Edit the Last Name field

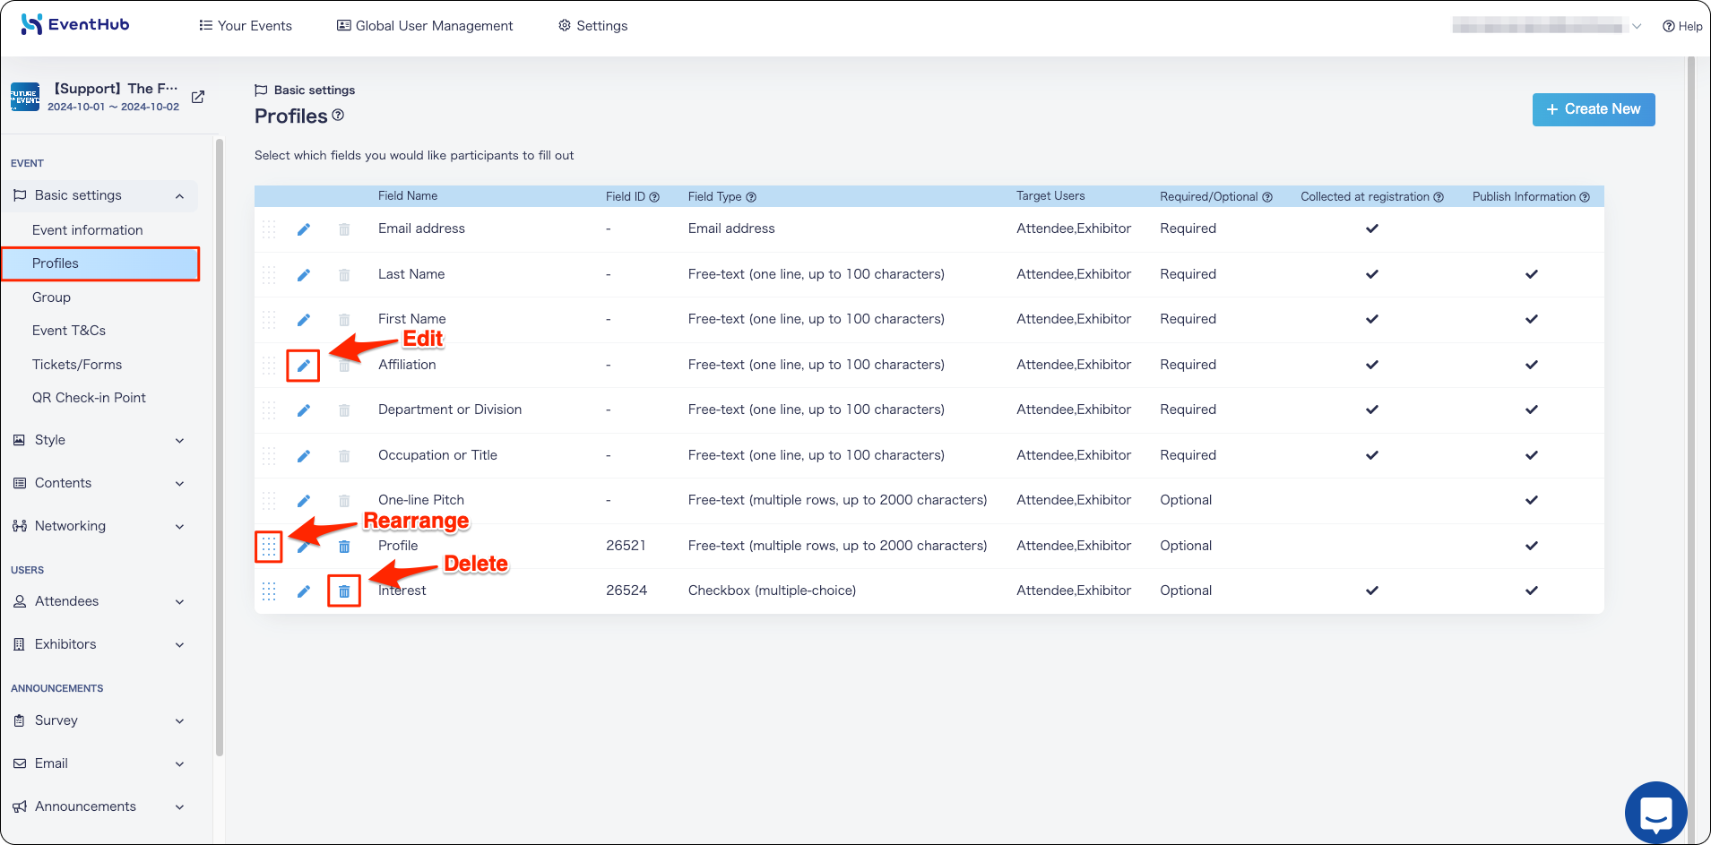[x=304, y=275]
